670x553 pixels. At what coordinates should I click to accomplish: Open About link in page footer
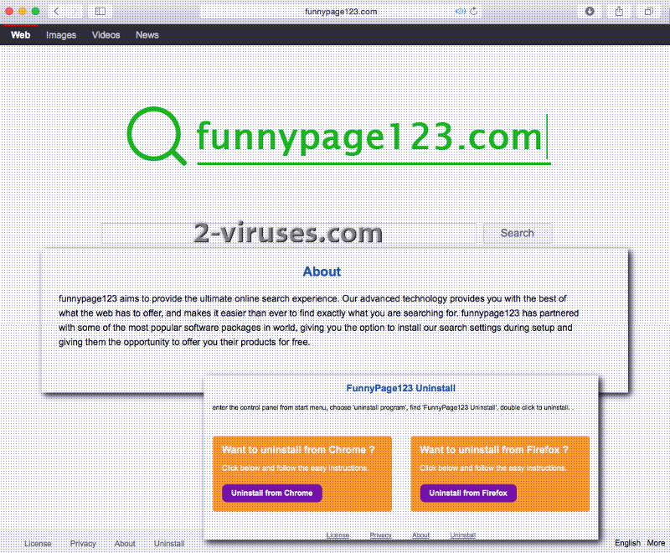pyautogui.click(x=125, y=544)
